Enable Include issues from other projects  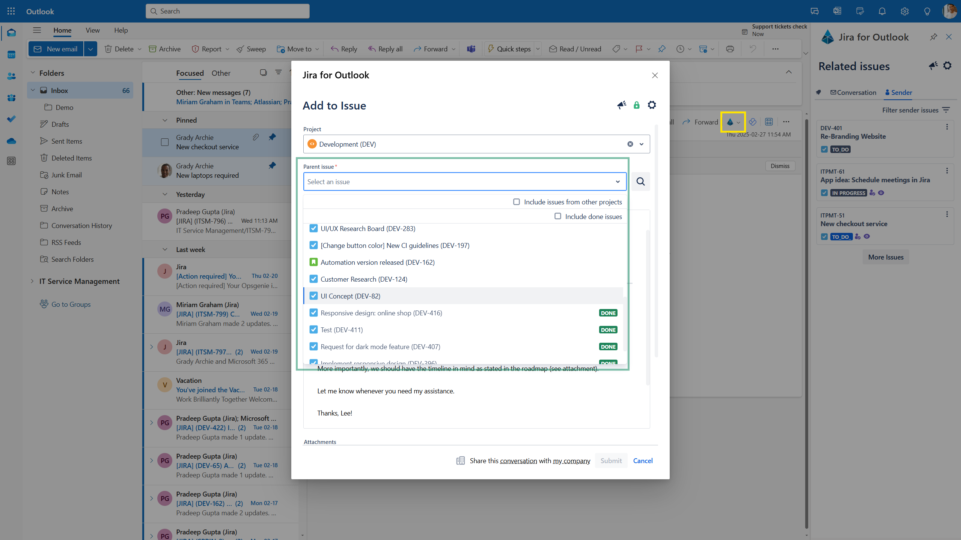pyautogui.click(x=517, y=202)
